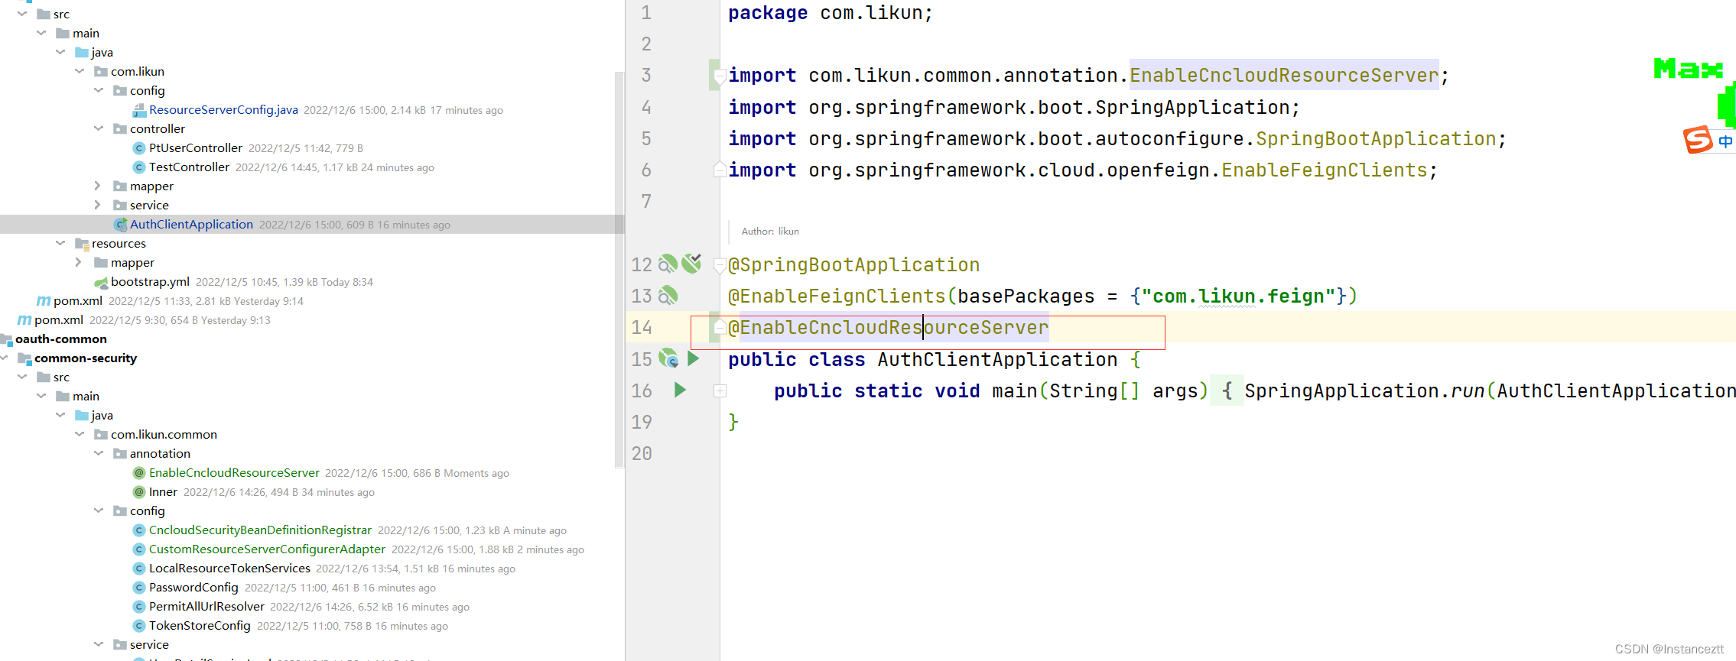1736x661 pixels.
Task: Click the Spring bean gutter icon on line 13
Action: pyautogui.click(x=668, y=296)
